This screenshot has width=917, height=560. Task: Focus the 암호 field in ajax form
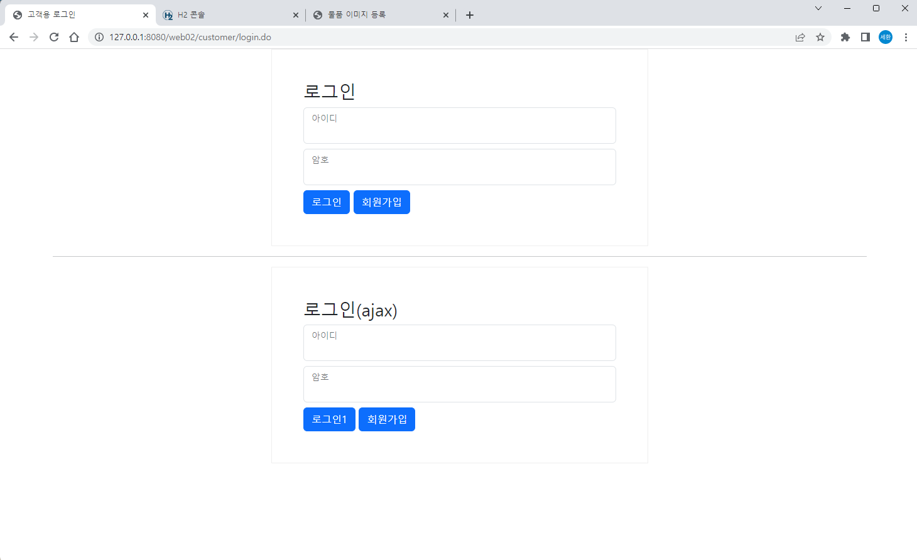pos(460,384)
